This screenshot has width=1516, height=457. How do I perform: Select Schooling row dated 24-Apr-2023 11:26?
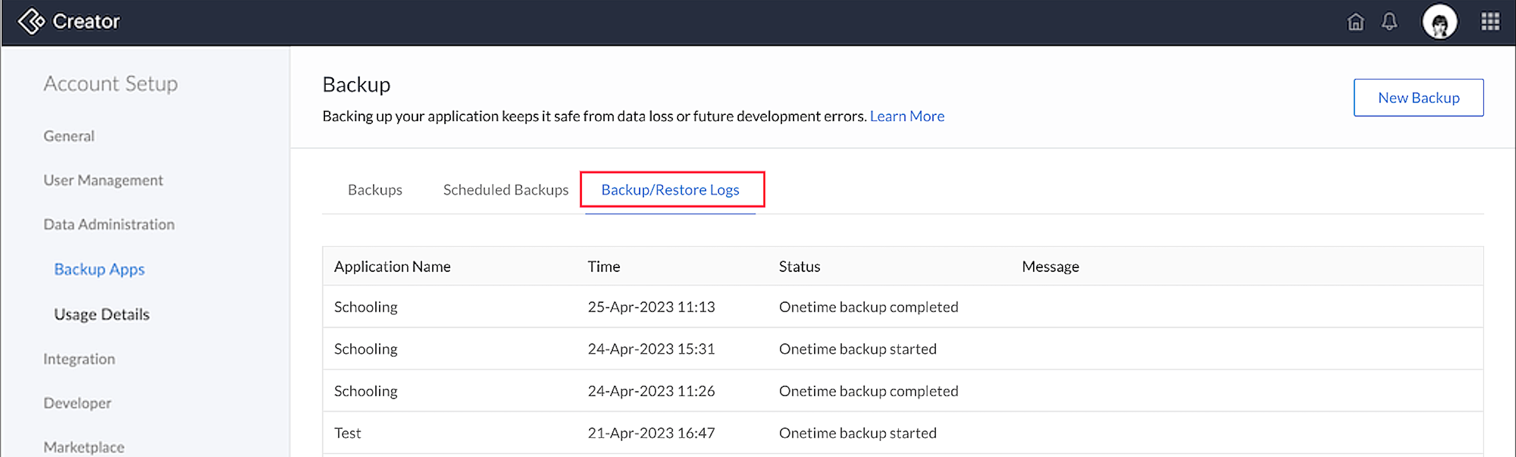click(903, 391)
